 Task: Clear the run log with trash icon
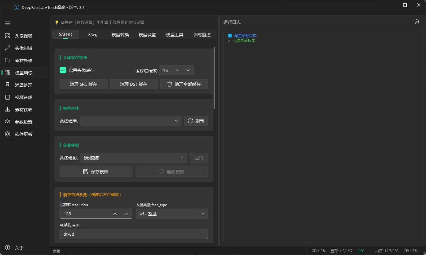click(416, 22)
